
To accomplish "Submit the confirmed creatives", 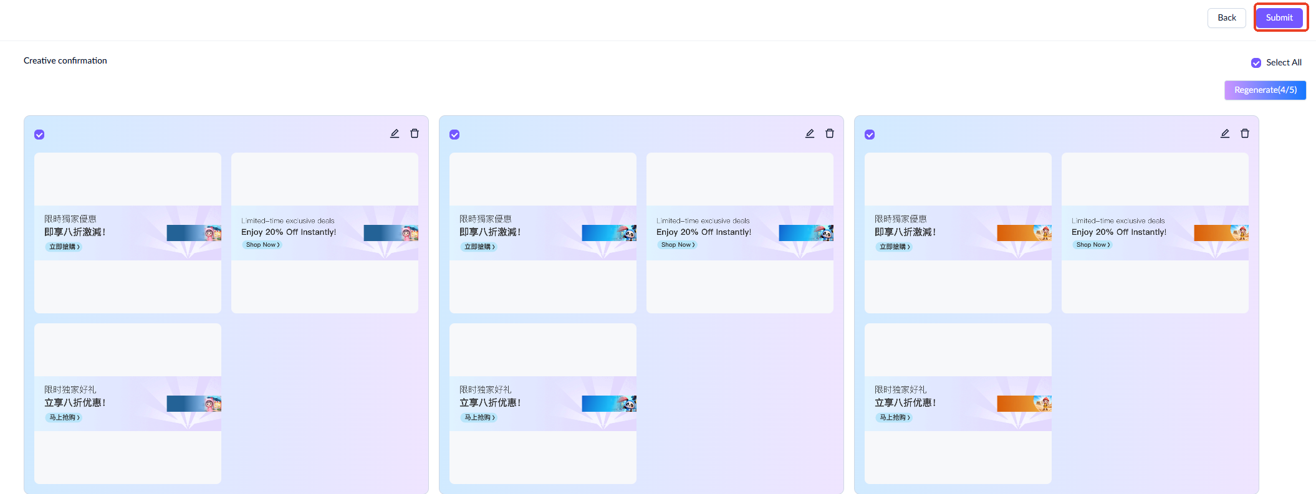I will pyautogui.click(x=1279, y=17).
